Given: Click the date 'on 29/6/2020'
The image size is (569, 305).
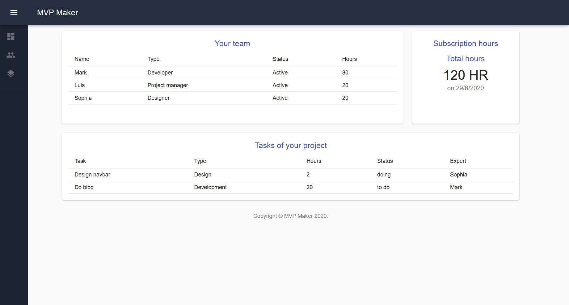Looking at the screenshot, I should coord(466,88).
